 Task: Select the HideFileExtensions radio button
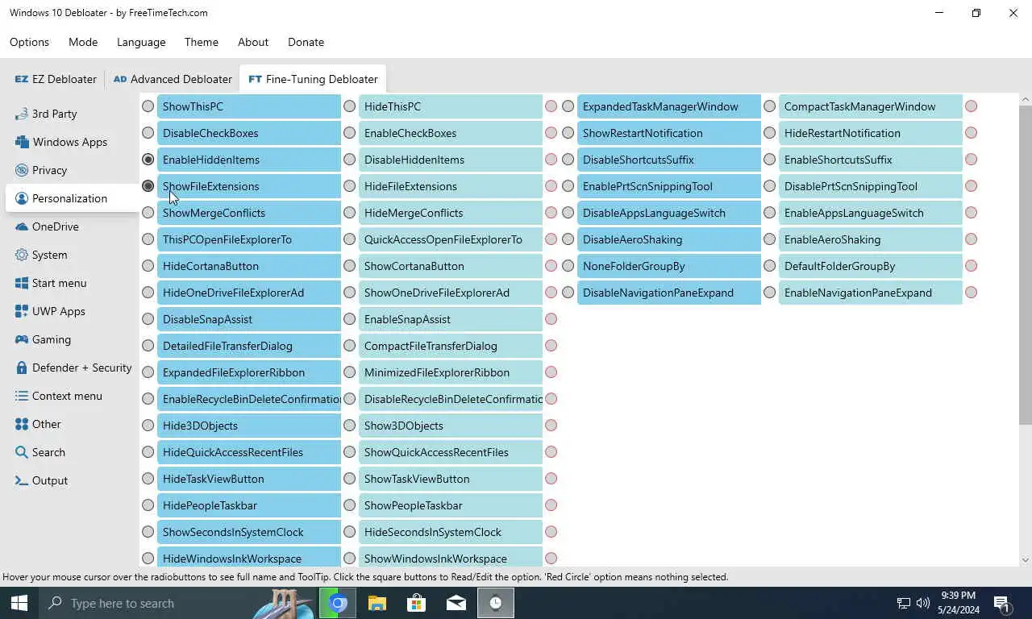(349, 186)
